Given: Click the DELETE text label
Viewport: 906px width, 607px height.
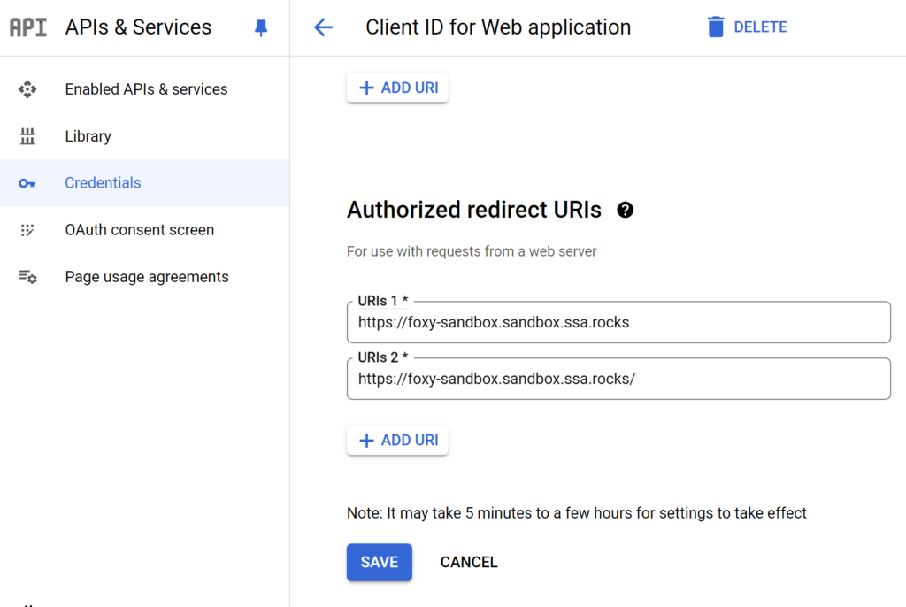Looking at the screenshot, I should pos(760,27).
